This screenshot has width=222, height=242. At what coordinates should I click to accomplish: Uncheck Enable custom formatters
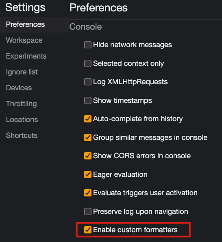[88, 230]
